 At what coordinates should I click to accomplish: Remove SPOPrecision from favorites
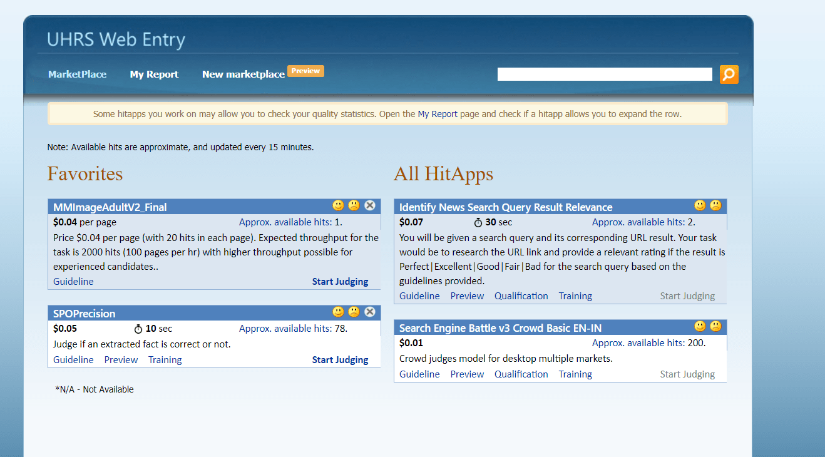coord(370,312)
